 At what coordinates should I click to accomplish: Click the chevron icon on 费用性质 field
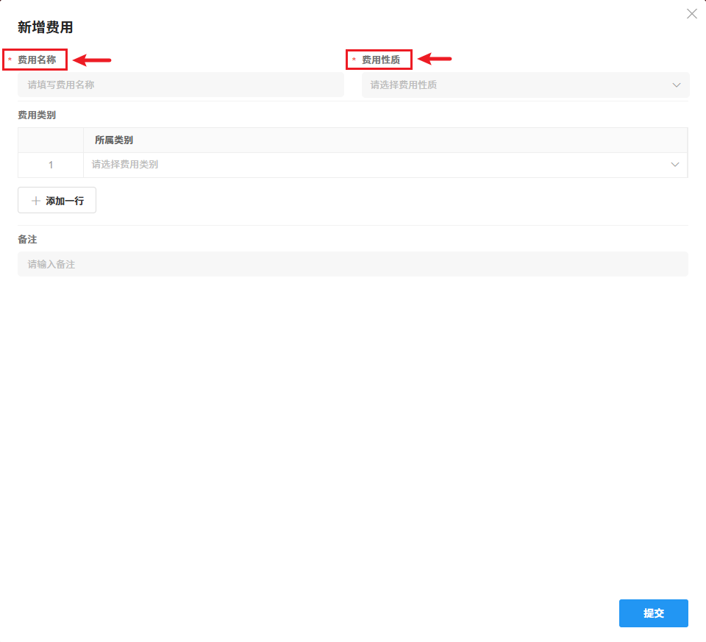676,85
